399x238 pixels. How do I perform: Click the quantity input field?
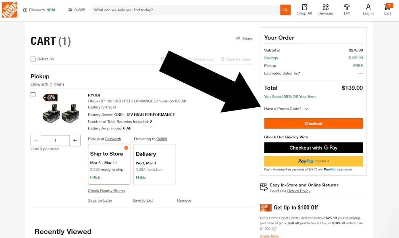coord(55,140)
